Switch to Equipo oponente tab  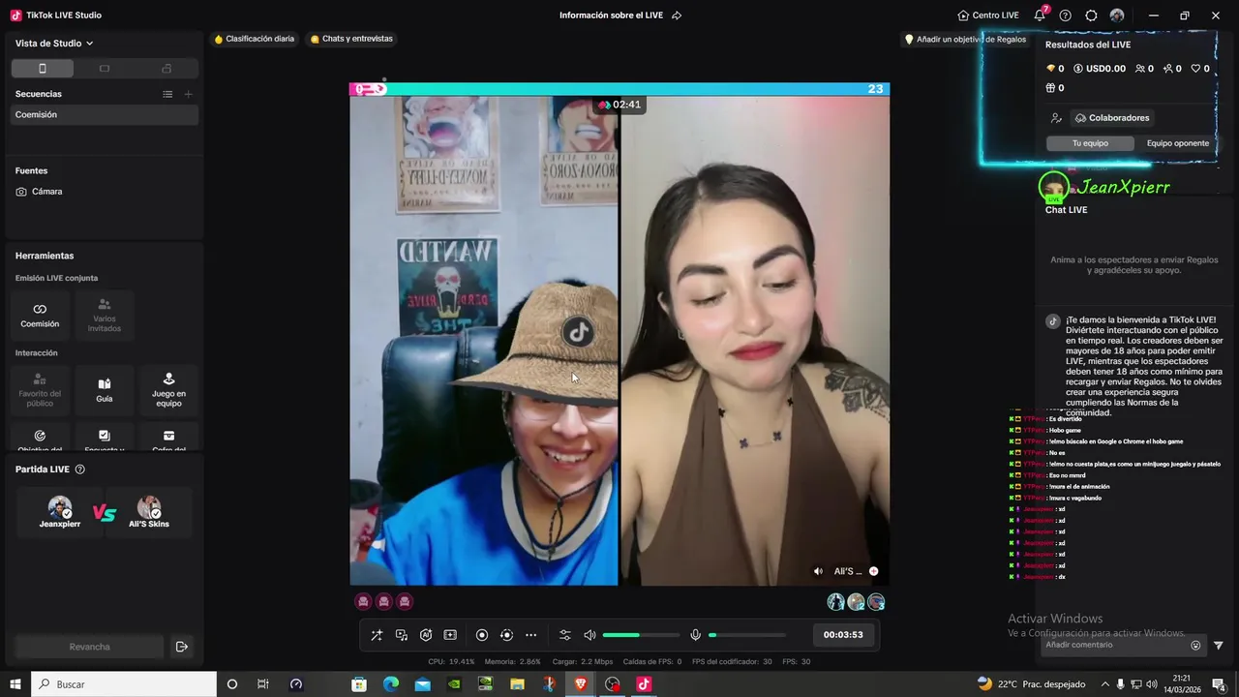click(x=1177, y=143)
